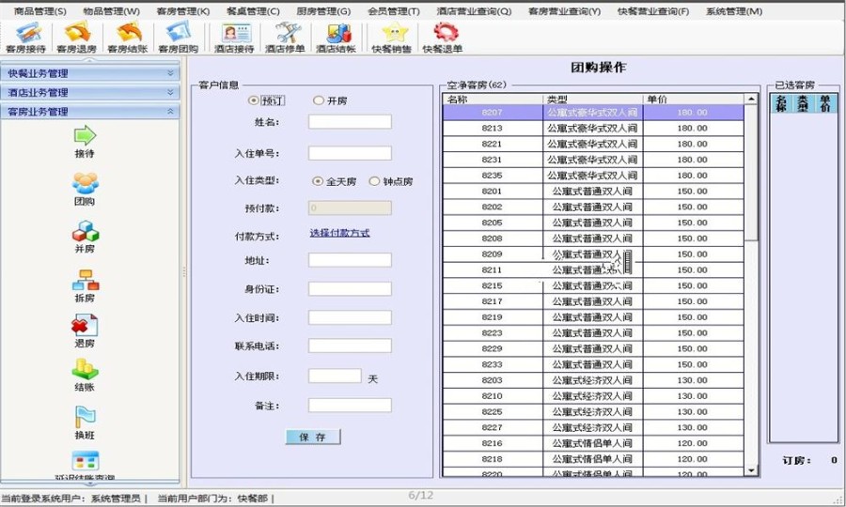This screenshot has height=507, width=846.
Task: Open the 会员管理(T) menu
Action: tap(394, 11)
